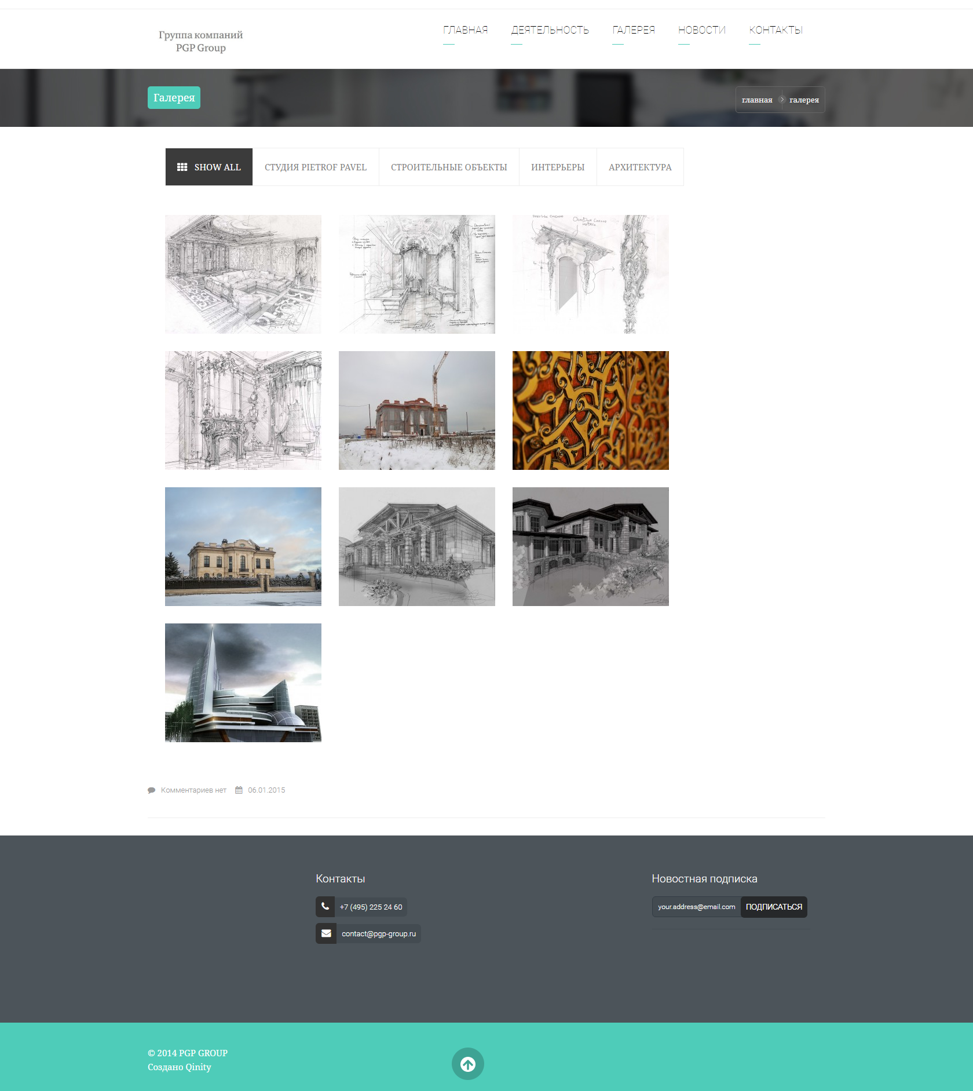Open the construction site with crane photo
This screenshot has height=1091, width=973.
417,410
